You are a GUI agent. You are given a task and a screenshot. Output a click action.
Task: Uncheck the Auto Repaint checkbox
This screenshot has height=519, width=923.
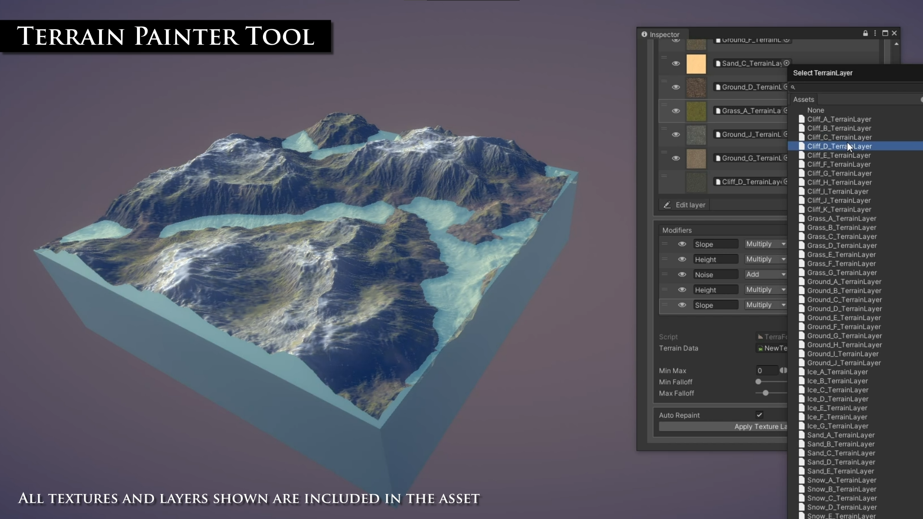pyautogui.click(x=759, y=415)
